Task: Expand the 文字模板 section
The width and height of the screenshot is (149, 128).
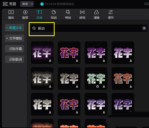Action: 15,38
